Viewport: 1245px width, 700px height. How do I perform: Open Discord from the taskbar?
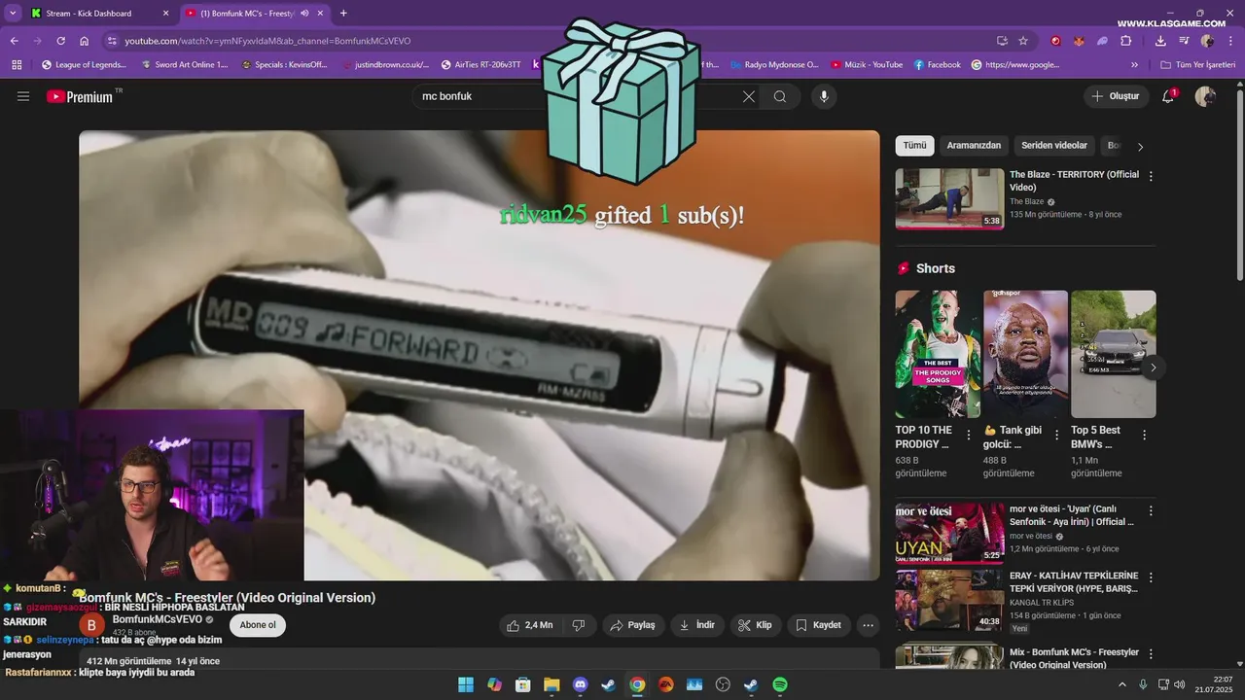point(581,684)
